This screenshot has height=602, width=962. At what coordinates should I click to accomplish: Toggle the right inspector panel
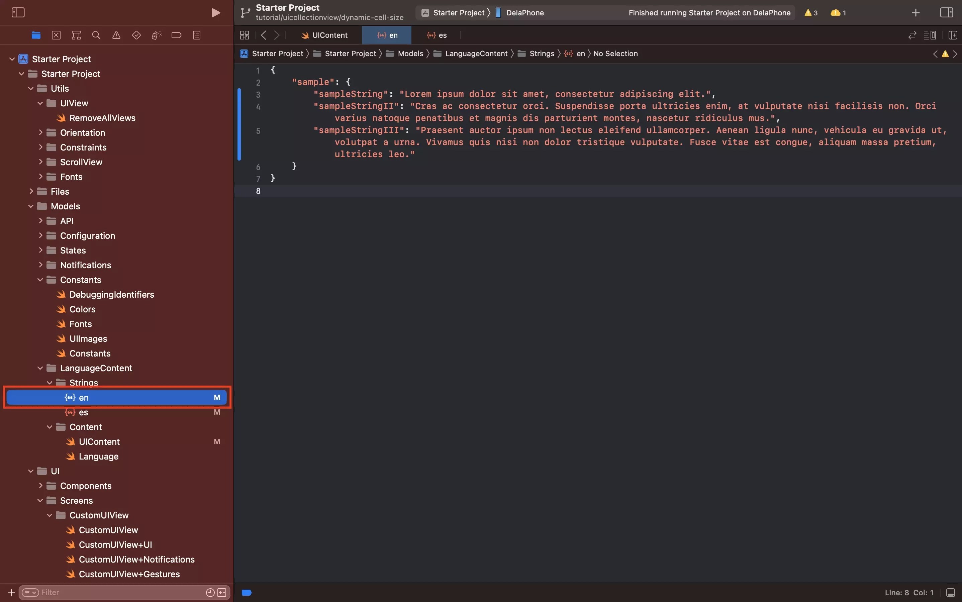tap(946, 13)
